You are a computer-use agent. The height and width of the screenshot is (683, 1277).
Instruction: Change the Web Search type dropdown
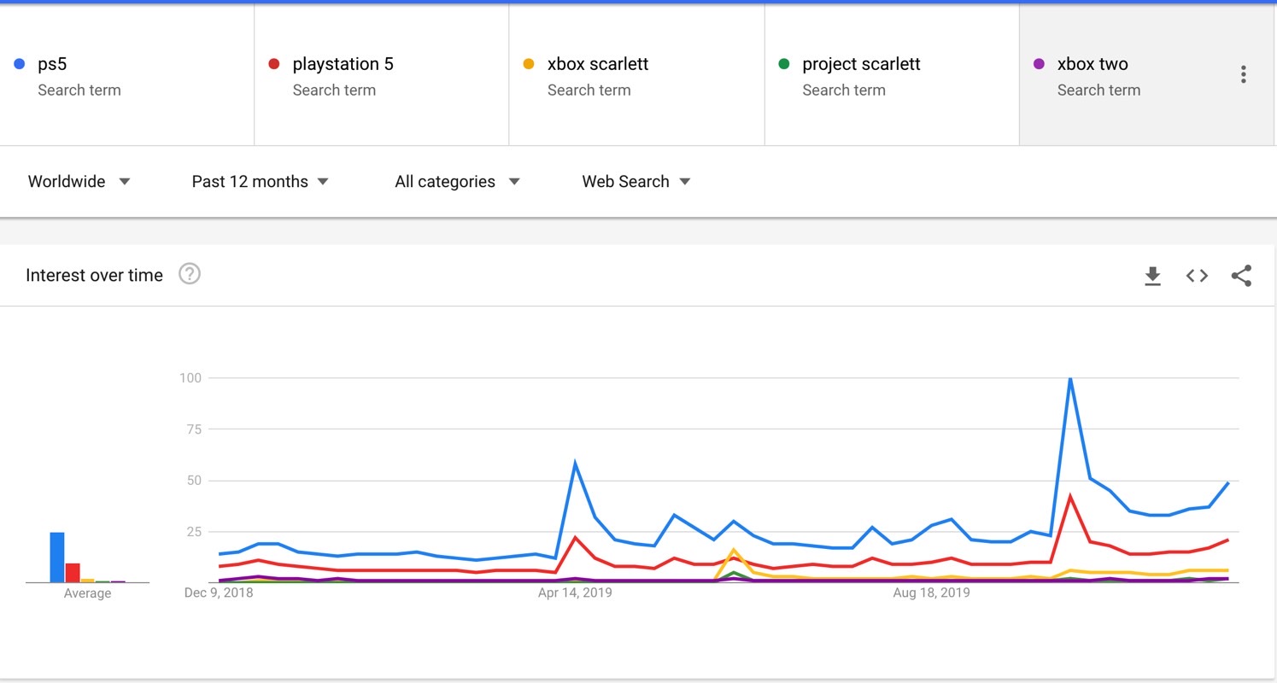point(636,181)
